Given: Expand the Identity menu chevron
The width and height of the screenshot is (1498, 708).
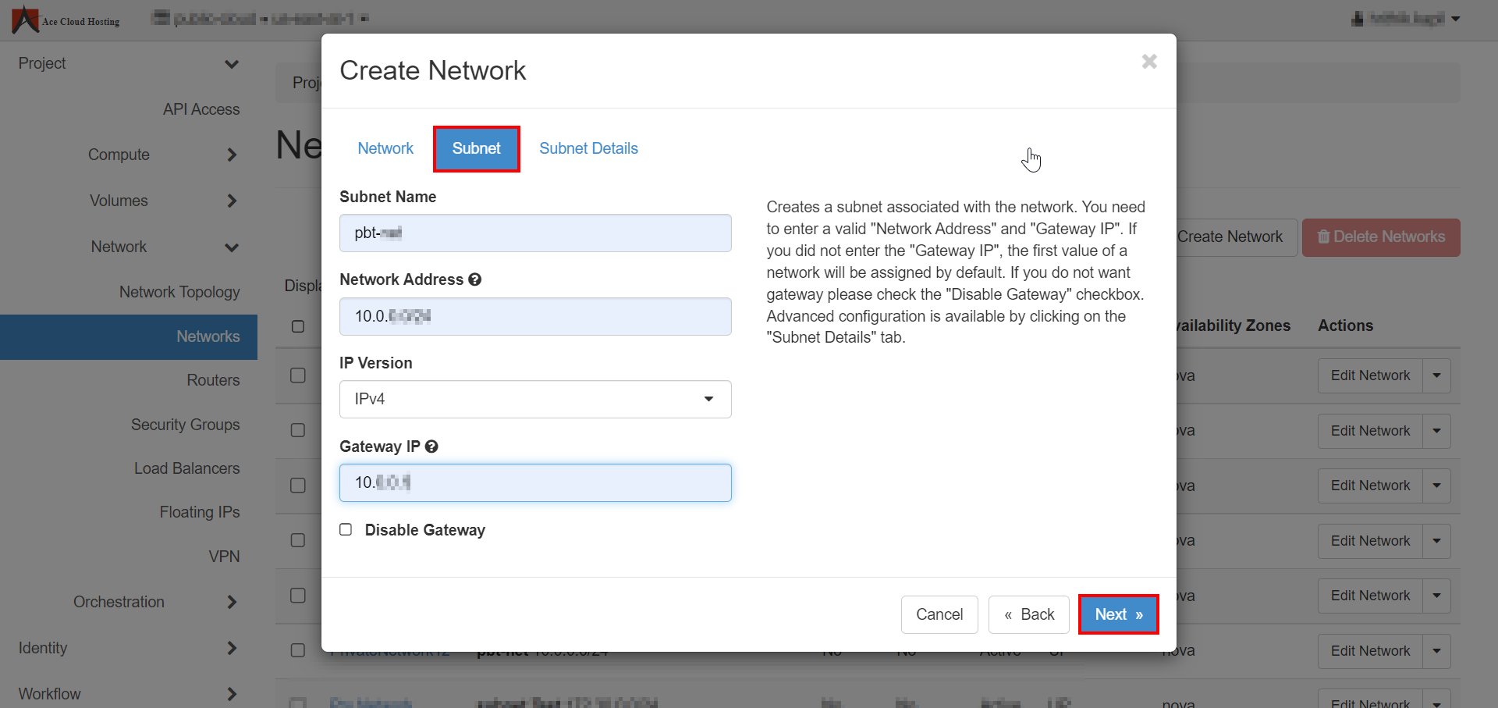Looking at the screenshot, I should [232, 648].
